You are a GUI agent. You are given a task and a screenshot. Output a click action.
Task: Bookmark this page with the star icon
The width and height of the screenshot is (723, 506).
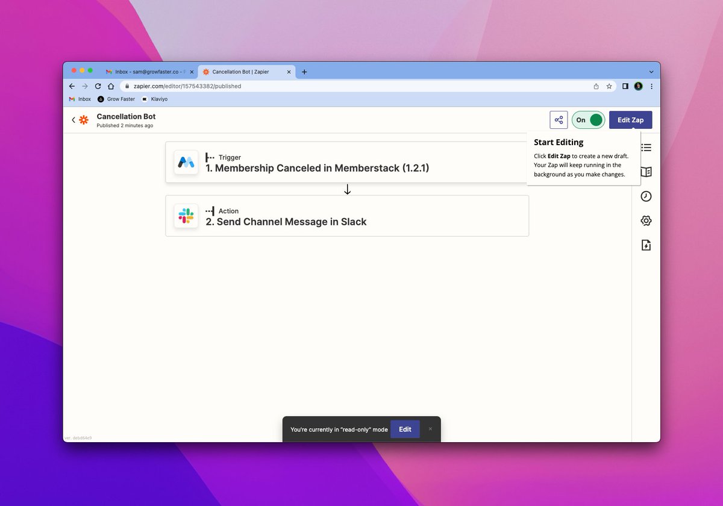tap(609, 86)
